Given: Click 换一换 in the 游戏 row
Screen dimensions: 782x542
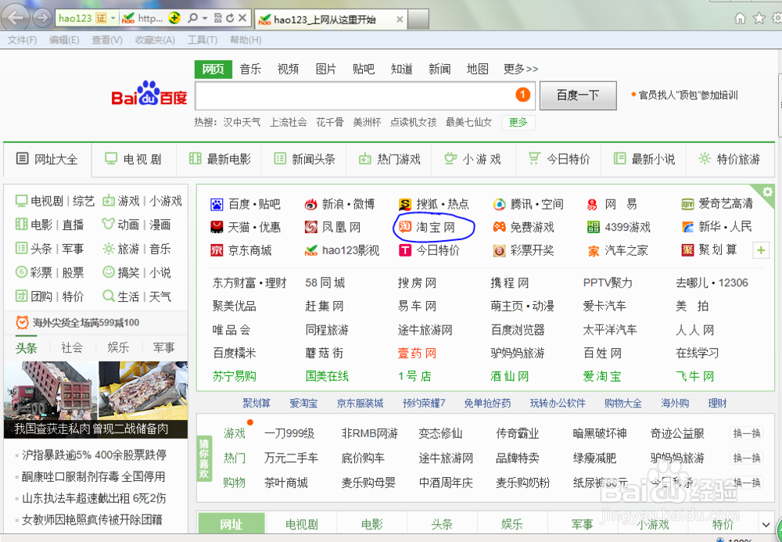Looking at the screenshot, I should (747, 433).
